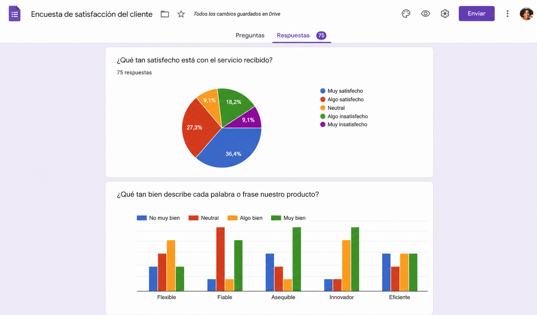Click the Asequible axis label
The image size is (537, 315).
click(283, 297)
